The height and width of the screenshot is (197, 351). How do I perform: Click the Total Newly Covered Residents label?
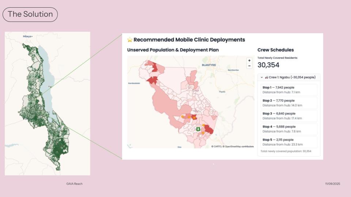pos(278,58)
